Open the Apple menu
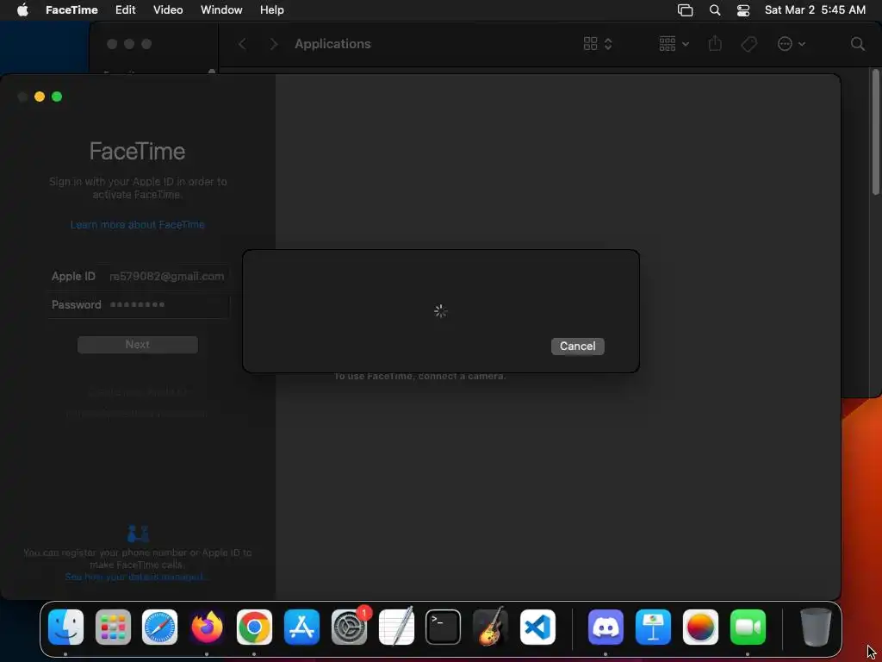Image resolution: width=882 pixels, height=662 pixels. coord(22,10)
